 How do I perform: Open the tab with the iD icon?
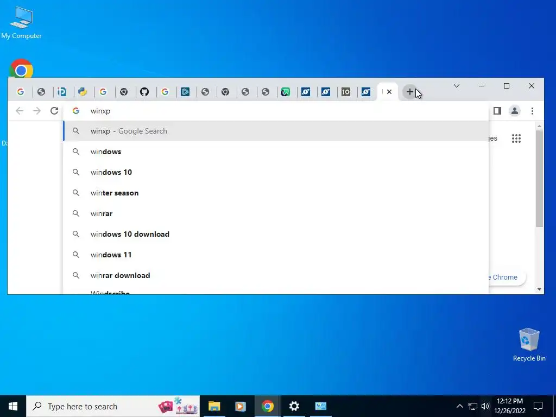coord(62,92)
